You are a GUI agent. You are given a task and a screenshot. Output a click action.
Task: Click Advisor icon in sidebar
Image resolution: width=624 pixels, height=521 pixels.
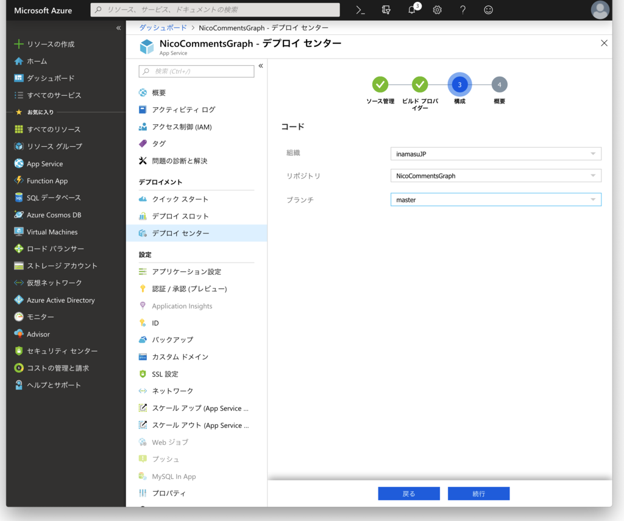(19, 334)
